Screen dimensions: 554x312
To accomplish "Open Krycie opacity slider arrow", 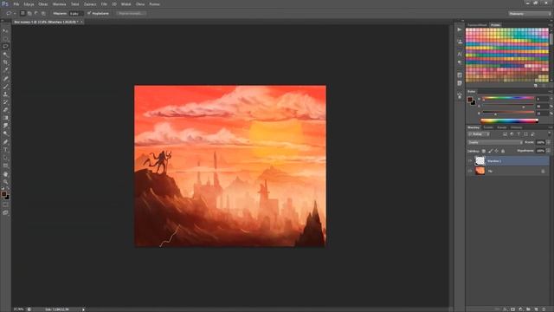I will tap(548, 142).
